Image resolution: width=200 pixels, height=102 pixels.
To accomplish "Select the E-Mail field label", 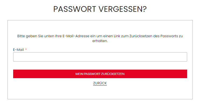I will (18, 50).
